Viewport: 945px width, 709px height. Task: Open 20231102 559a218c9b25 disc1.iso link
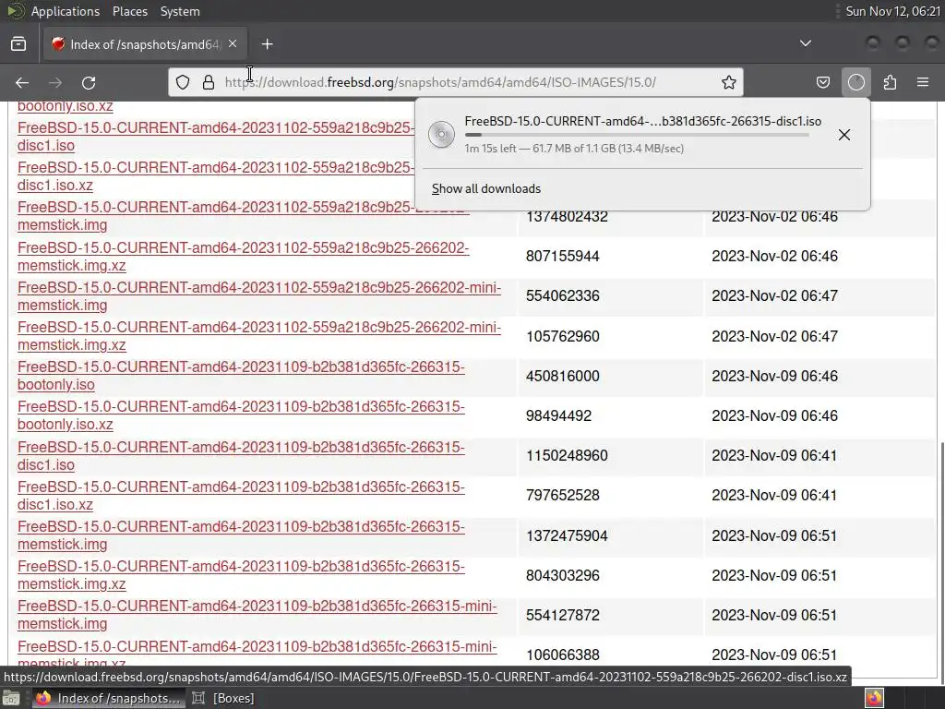point(216,137)
